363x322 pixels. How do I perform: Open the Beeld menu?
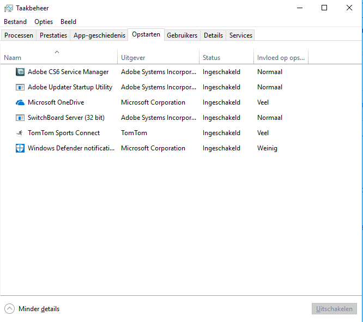[68, 22]
